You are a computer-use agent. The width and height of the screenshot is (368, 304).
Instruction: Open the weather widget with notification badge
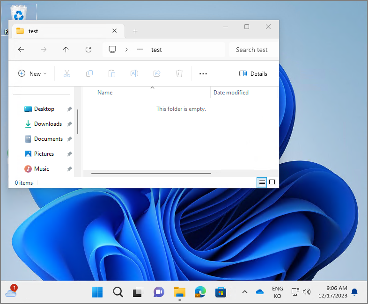tap(12, 291)
